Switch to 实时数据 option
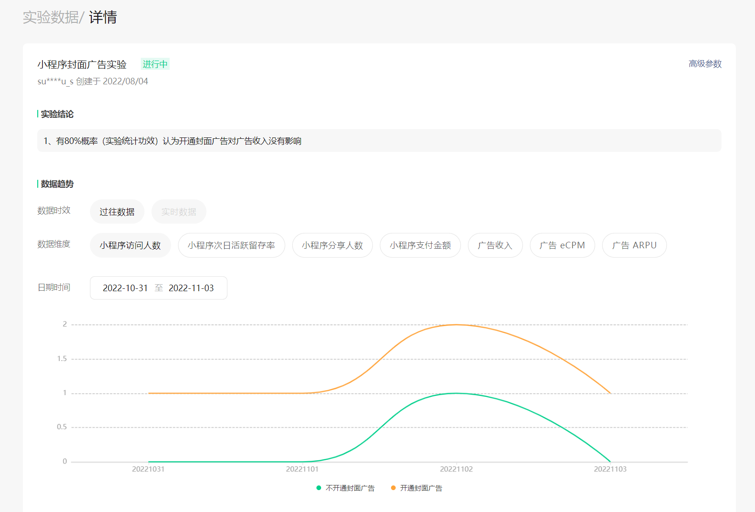755x512 pixels. coord(178,212)
